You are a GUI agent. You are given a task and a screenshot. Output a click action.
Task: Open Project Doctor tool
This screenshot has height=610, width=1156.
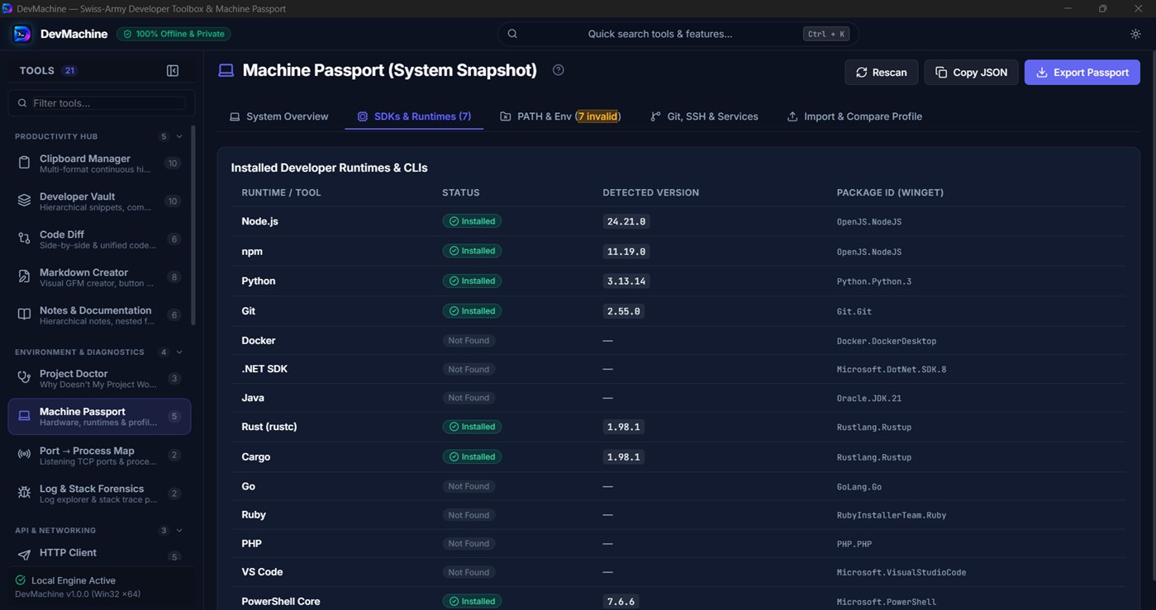pyautogui.click(x=99, y=379)
